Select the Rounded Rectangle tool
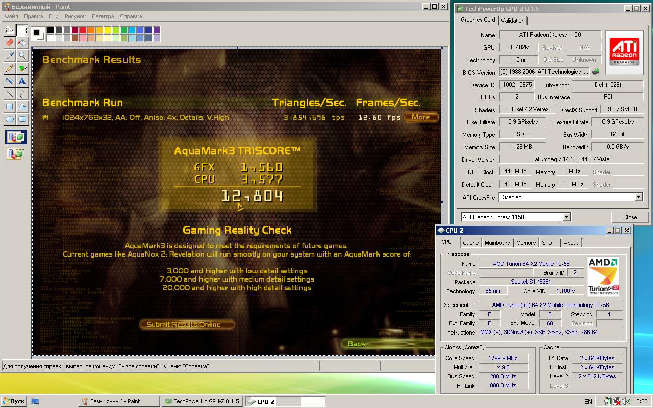Viewport: 653px width, 408px height. tap(22, 119)
